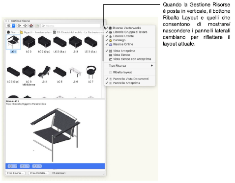Click the folder import icon beside home
The width and height of the screenshot is (235, 183).
(37, 26)
